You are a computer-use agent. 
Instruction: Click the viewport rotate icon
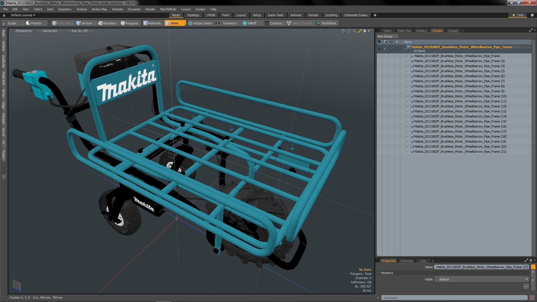tap(349, 31)
